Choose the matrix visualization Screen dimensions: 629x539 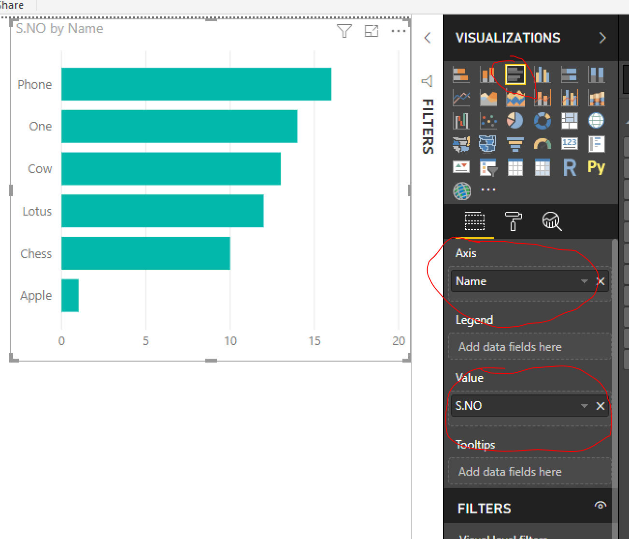tap(543, 167)
